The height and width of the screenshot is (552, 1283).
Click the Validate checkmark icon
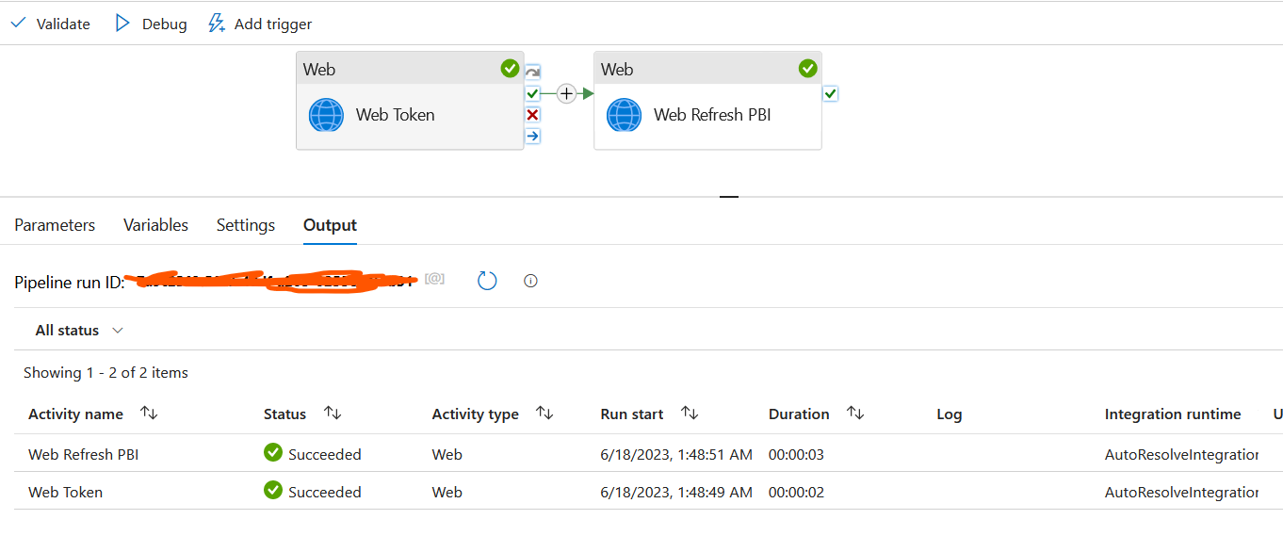pos(18,23)
